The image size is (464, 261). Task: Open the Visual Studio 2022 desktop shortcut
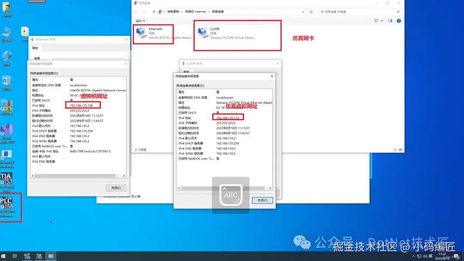tap(7, 133)
